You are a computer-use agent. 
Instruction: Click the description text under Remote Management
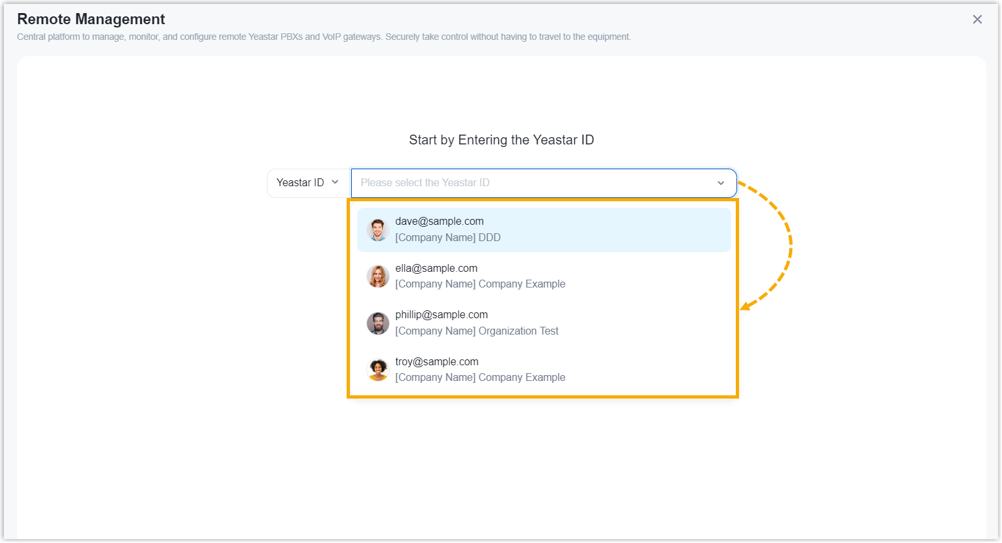tap(324, 37)
